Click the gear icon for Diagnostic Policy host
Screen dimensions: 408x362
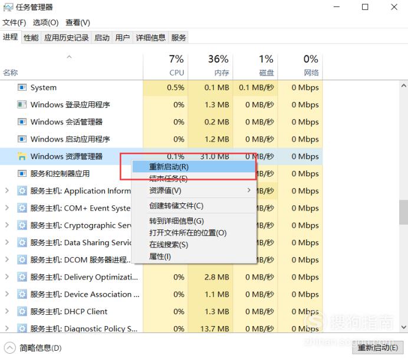[x=22, y=328]
